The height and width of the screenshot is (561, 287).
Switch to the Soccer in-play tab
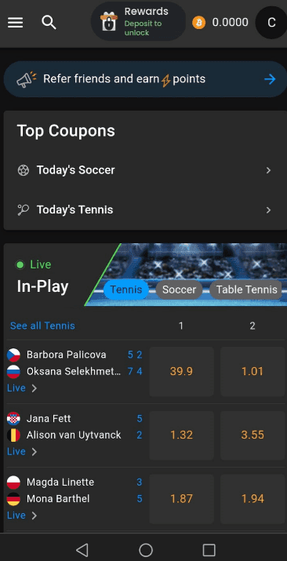point(179,290)
